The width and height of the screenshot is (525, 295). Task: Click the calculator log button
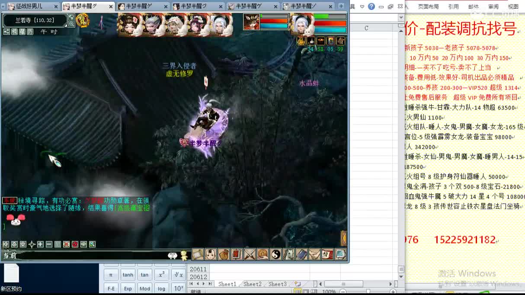click(x=161, y=289)
